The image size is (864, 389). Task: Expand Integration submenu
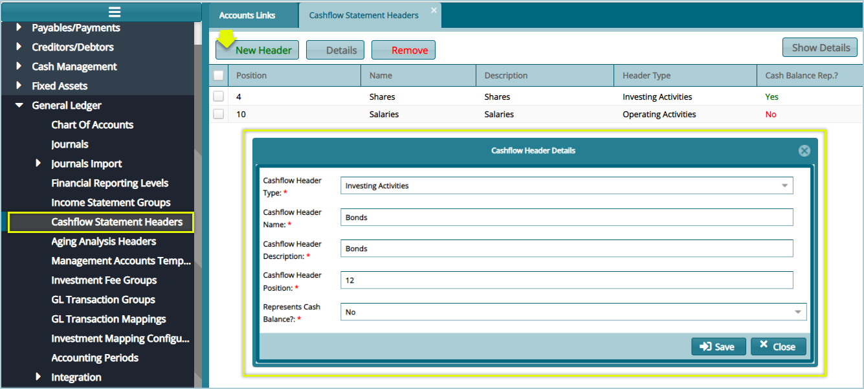[38, 377]
